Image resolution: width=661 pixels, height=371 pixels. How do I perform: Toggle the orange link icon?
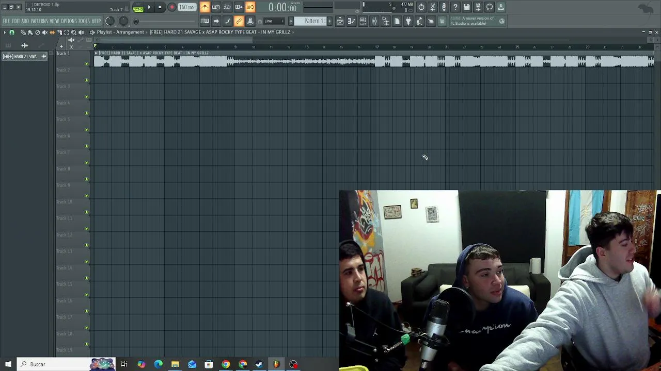(x=239, y=21)
